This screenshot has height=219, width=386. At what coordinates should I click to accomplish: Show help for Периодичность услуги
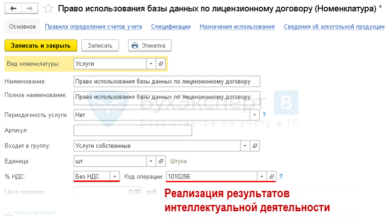click(x=264, y=115)
